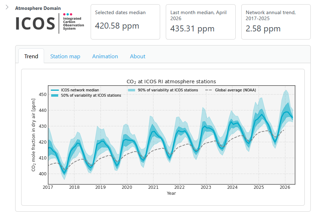The height and width of the screenshot is (217, 315).
Task: Click the Year axis title
Action: point(171,193)
